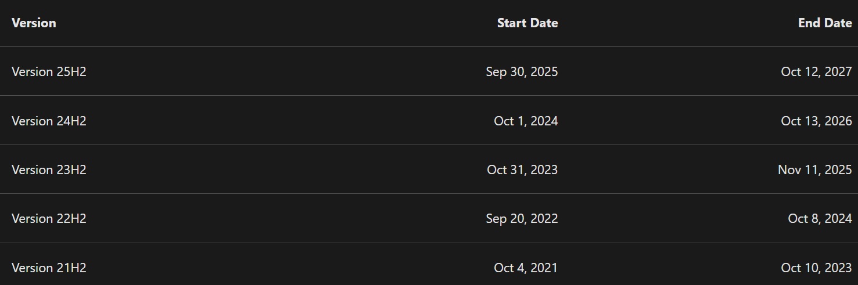Click the End Date column header
The image size is (858, 285).
click(824, 23)
